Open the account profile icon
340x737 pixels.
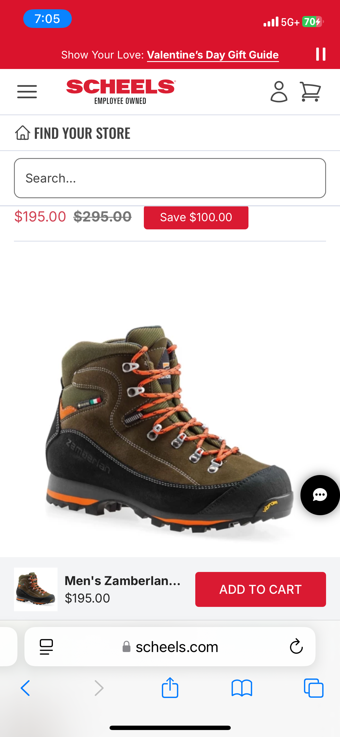click(x=279, y=92)
